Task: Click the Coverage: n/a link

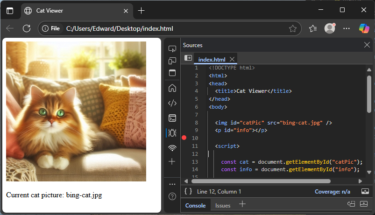Action: [x=332, y=192]
